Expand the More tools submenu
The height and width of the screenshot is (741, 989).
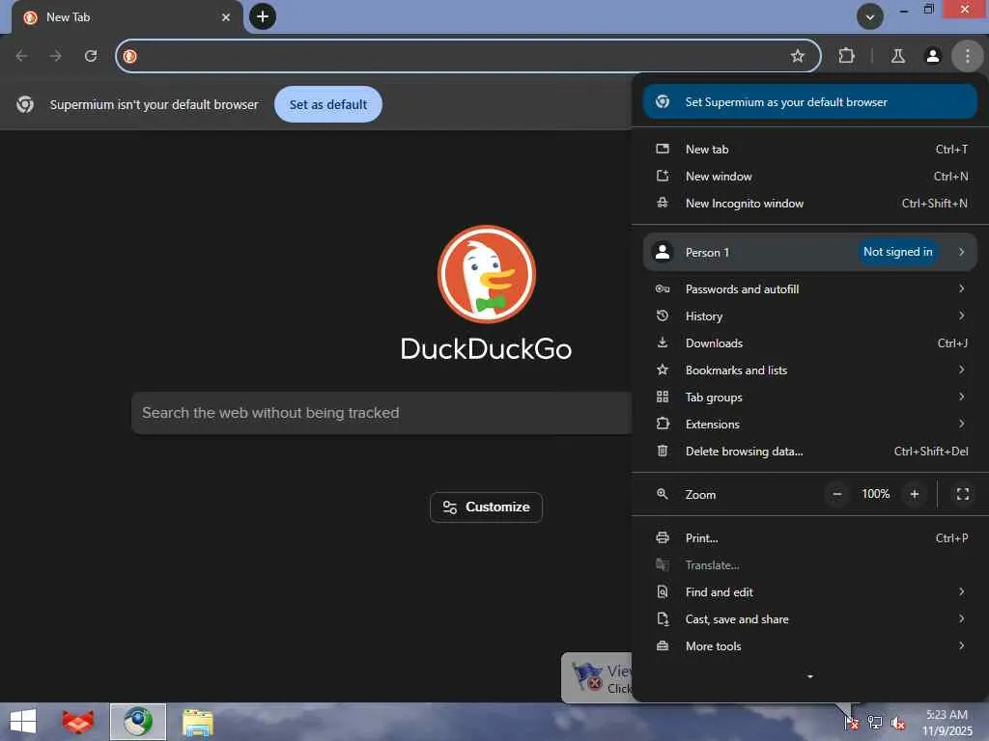pos(810,646)
